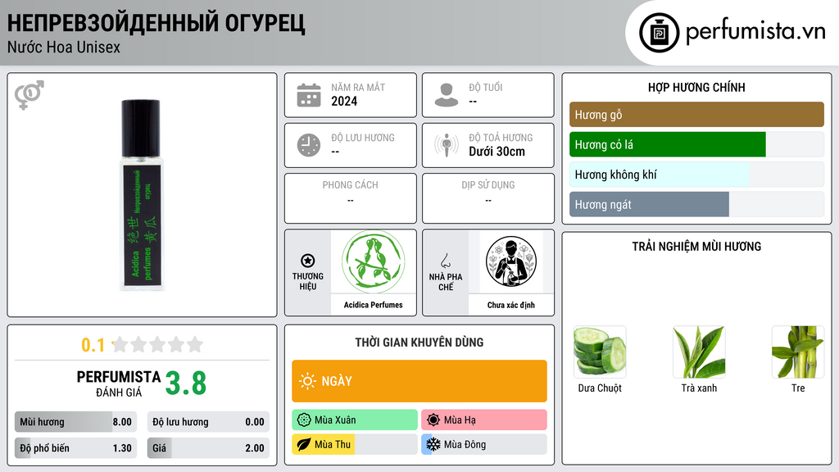The height and width of the screenshot is (472, 839).
Task: Click the Độ phổ biến 1.30 score bar
Action: pyautogui.click(x=76, y=448)
